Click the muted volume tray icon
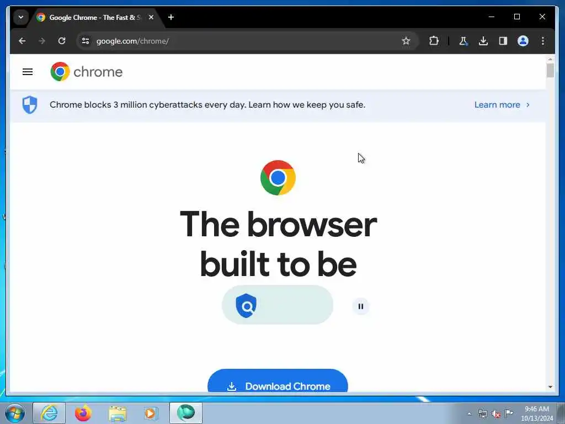Viewport: 565px width, 424px height. [496, 414]
